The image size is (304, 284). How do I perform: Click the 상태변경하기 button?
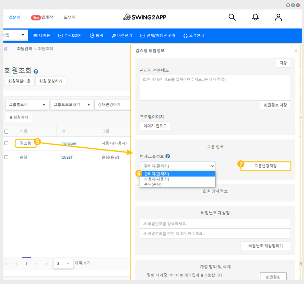pyautogui.click(x=113, y=104)
